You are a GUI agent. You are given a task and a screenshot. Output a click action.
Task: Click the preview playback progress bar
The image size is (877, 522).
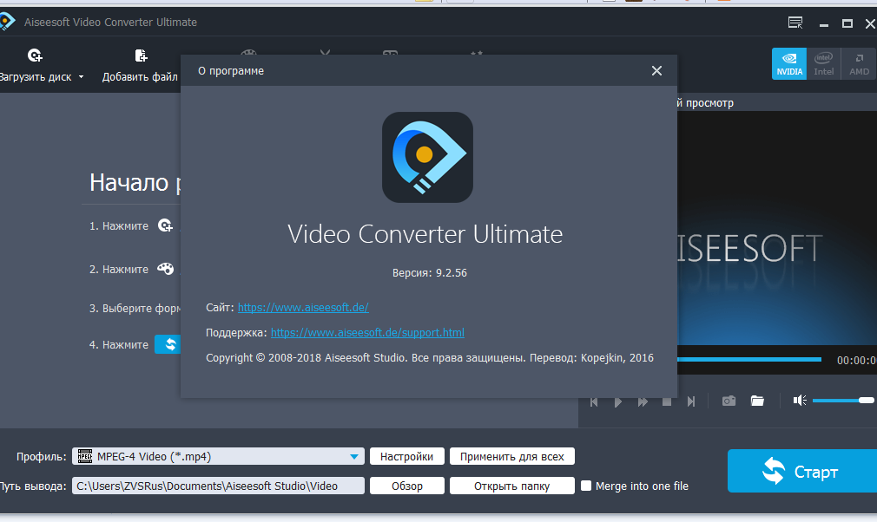coord(748,360)
